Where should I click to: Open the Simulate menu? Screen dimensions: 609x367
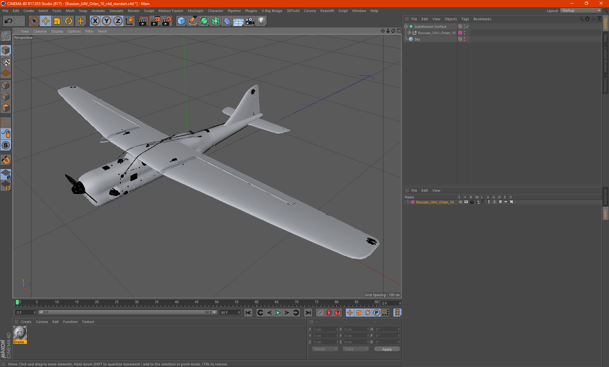(x=116, y=11)
